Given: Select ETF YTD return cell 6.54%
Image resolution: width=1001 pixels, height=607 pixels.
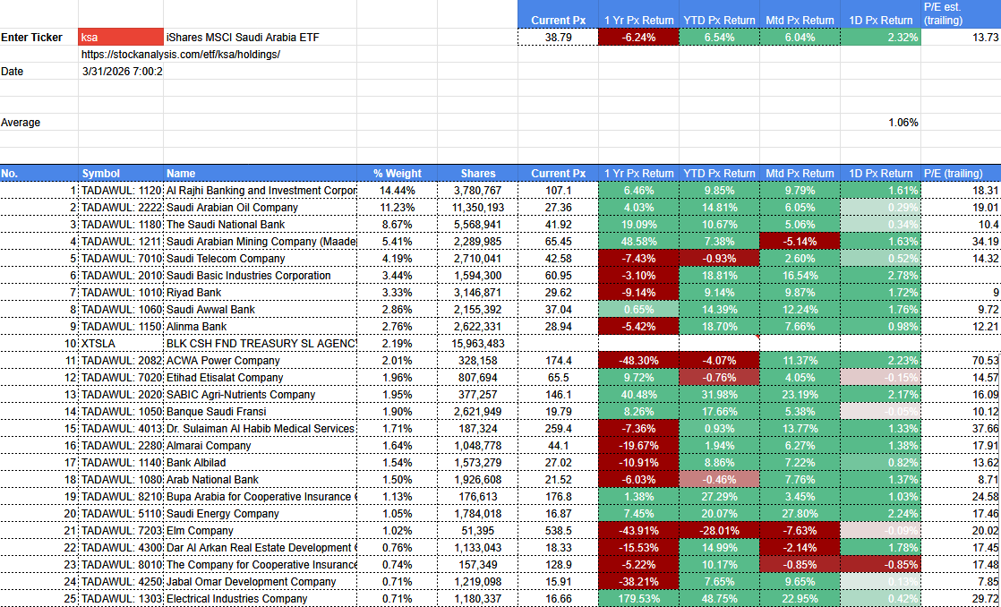Looking at the screenshot, I should [x=719, y=37].
